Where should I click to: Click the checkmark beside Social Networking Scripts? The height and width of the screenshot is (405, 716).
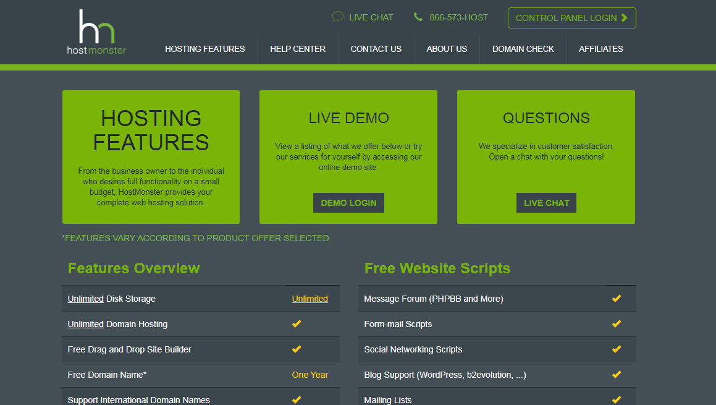pos(616,349)
